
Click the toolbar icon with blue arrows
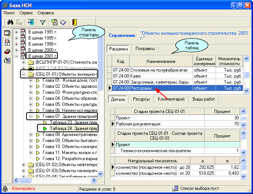31,23
